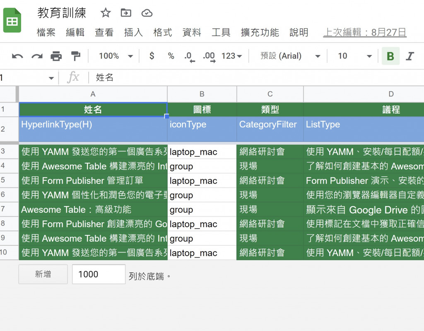The width and height of the screenshot is (424, 331).
Task: Open the Google Sheets home icon
Action: [x=12, y=20]
